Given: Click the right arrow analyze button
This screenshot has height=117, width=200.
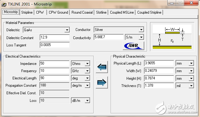Looking at the screenshot, I should (x=102, y=82).
